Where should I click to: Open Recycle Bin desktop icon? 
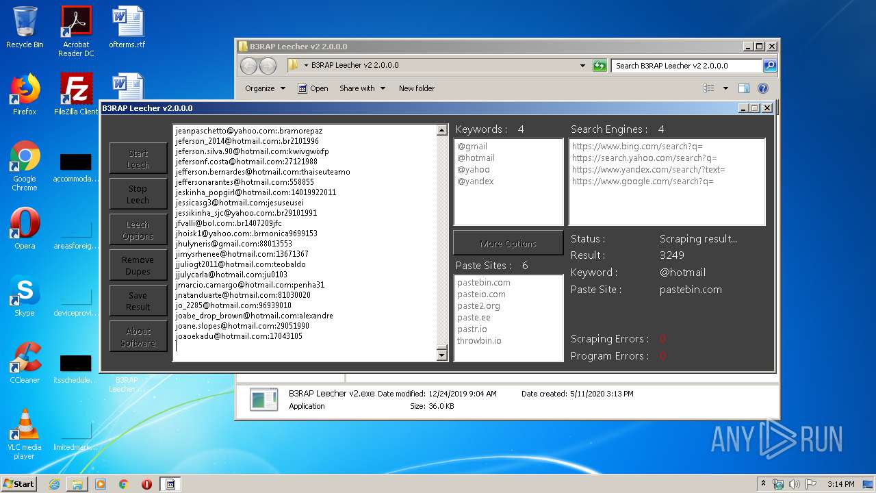pos(25,27)
